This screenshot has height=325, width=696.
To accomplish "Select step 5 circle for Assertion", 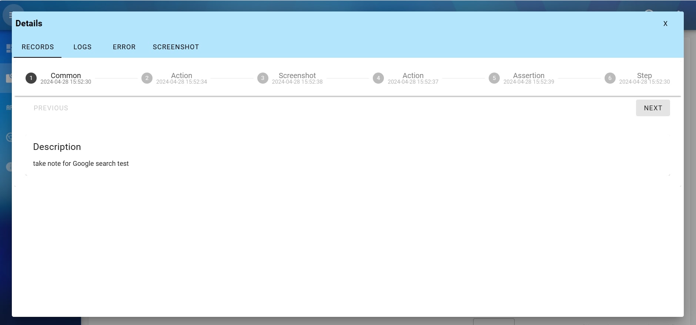I will click(494, 78).
